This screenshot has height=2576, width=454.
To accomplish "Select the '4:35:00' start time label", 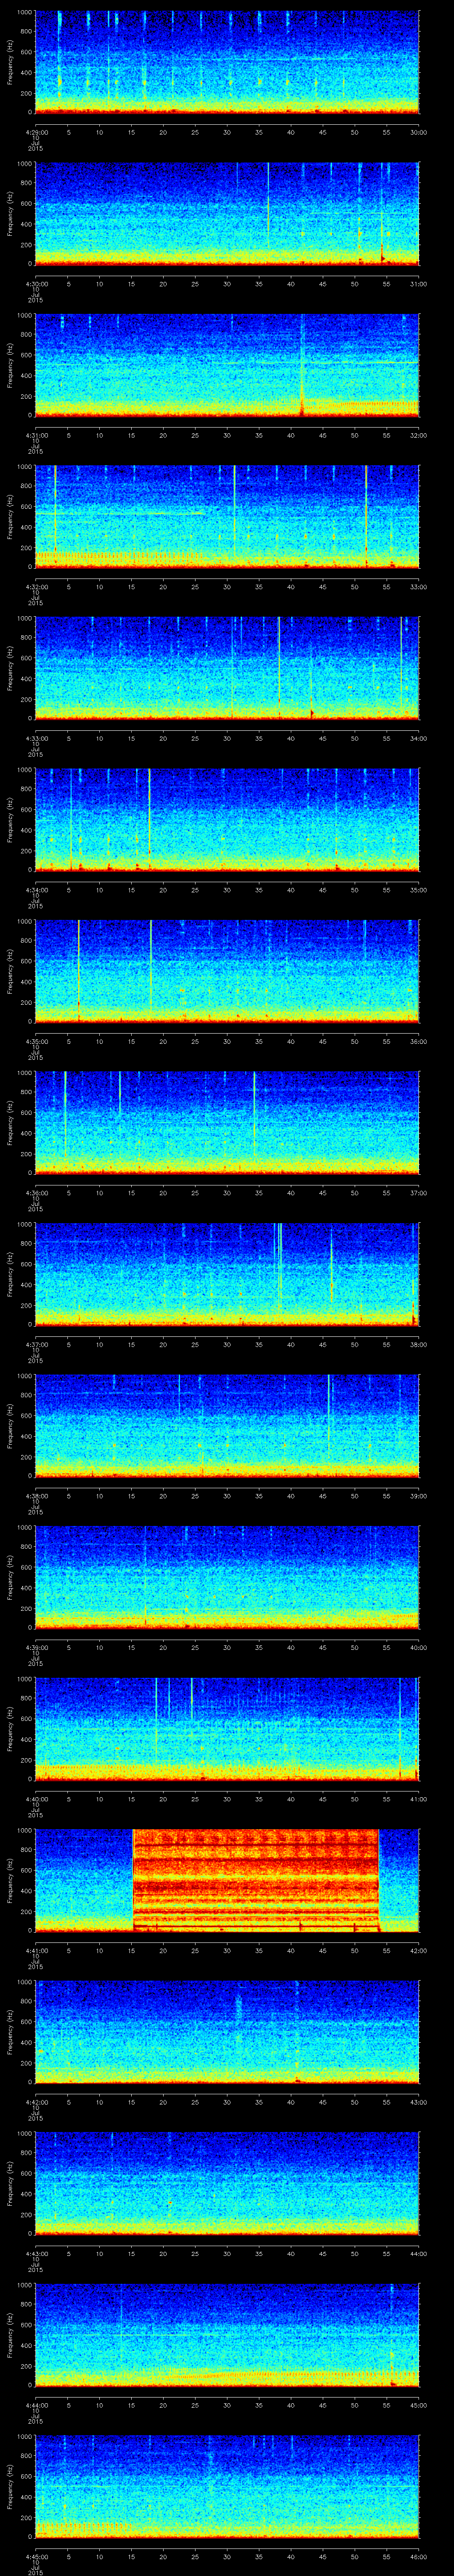I will coord(35,1041).
